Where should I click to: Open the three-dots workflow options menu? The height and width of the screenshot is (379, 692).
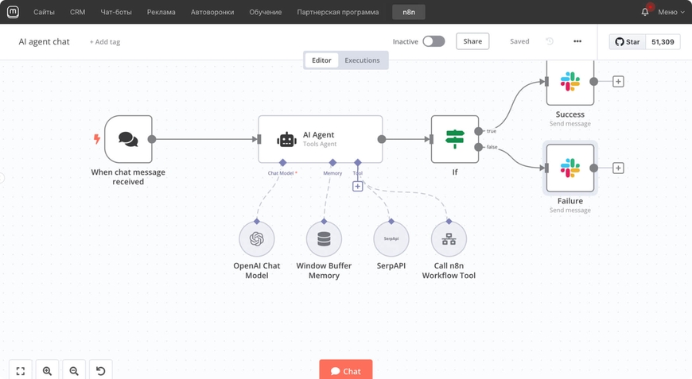pos(577,41)
